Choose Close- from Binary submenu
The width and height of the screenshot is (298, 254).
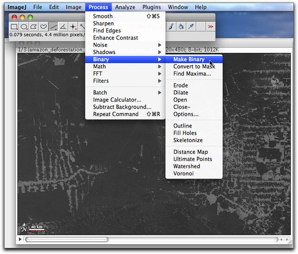(194, 107)
